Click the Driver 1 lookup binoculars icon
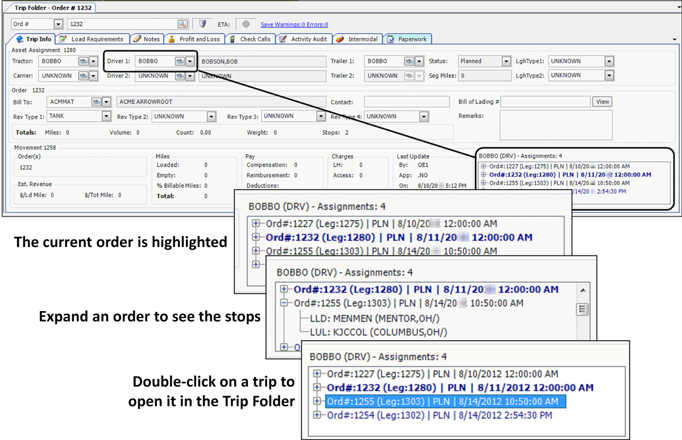Viewport: 682px width, 440px height. click(x=180, y=61)
